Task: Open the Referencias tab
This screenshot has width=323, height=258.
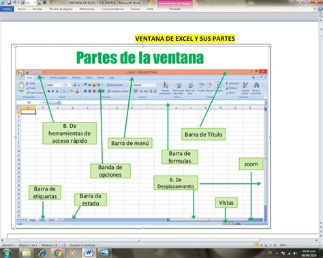Action: 87,9
